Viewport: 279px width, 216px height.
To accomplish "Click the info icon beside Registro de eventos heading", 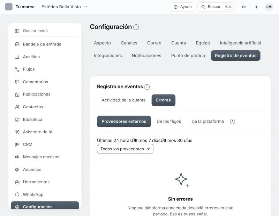I will click(147, 87).
